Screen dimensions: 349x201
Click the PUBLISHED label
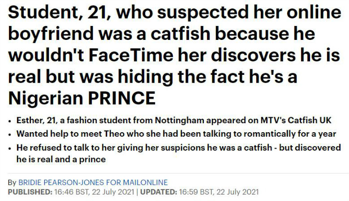click(30, 192)
